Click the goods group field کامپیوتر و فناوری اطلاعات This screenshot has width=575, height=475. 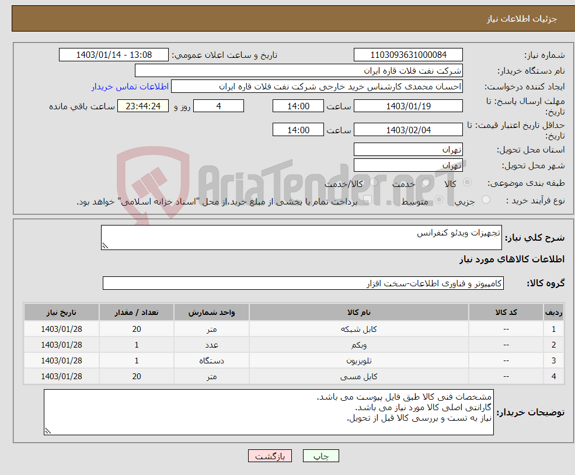pos(304,283)
